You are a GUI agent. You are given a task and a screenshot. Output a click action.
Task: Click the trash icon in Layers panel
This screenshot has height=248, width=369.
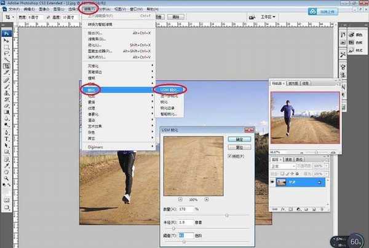(322, 209)
